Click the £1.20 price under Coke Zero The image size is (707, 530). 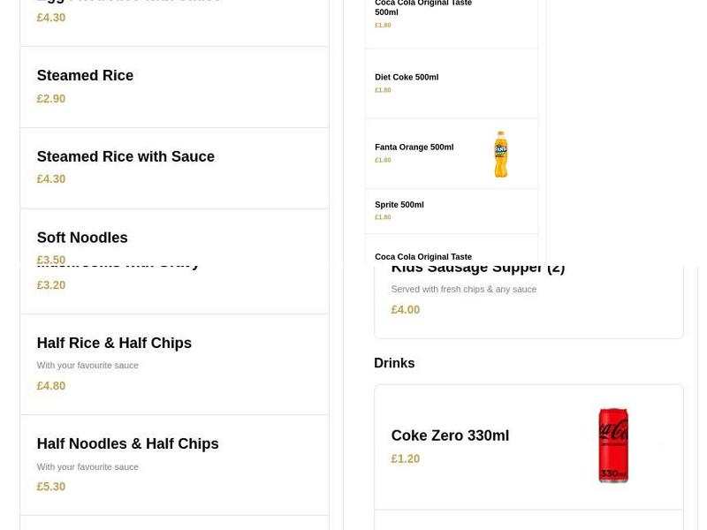pyautogui.click(x=406, y=458)
